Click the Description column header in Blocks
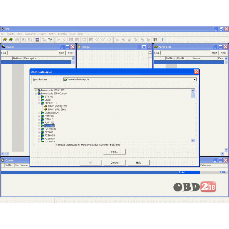This screenshot has width=229, height=229. (48, 58)
